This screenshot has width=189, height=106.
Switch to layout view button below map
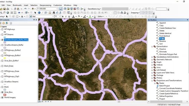(x=42, y=102)
